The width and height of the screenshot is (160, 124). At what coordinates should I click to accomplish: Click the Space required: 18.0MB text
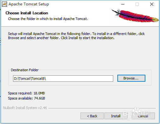(x=26, y=93)
